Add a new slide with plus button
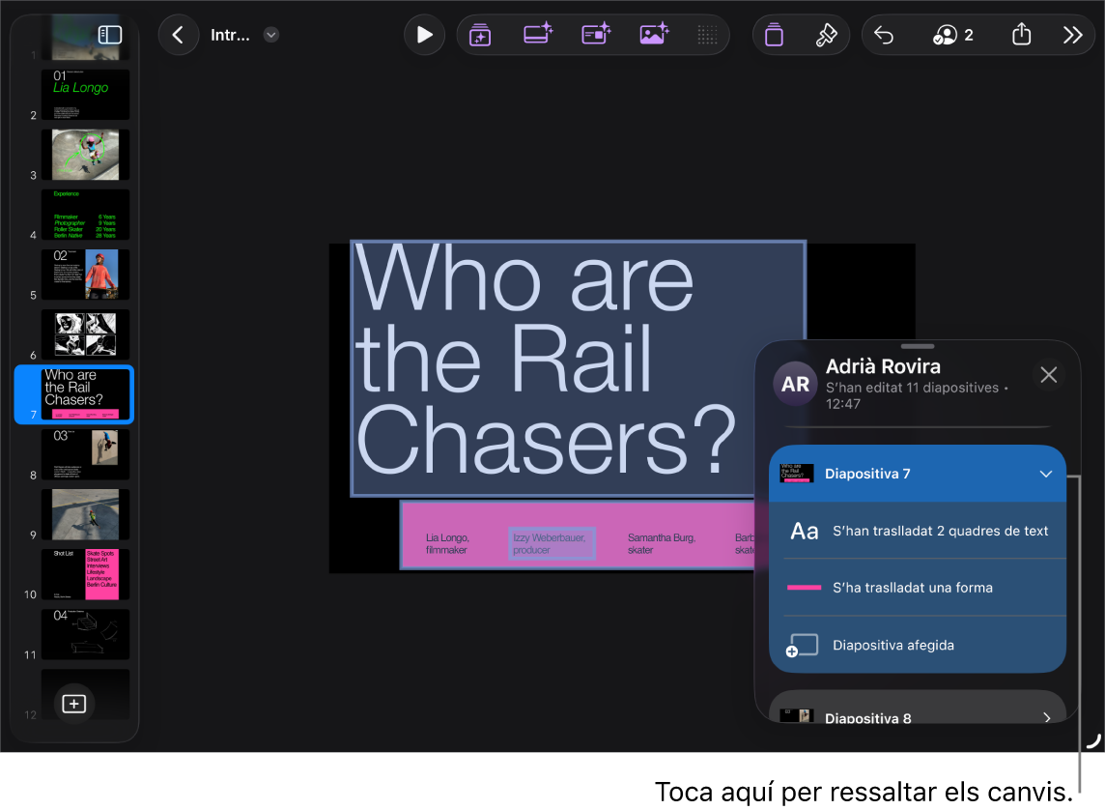This screenshot has height=810, width=1105. (74, 704)
